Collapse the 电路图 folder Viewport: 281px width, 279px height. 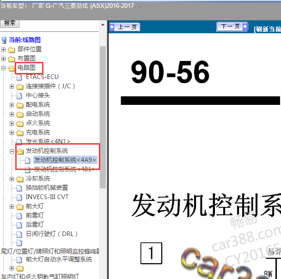click(x=3, y=68)
